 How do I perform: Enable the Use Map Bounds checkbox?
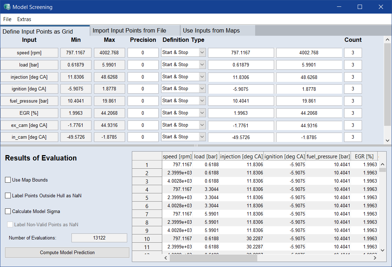point(8,180)
